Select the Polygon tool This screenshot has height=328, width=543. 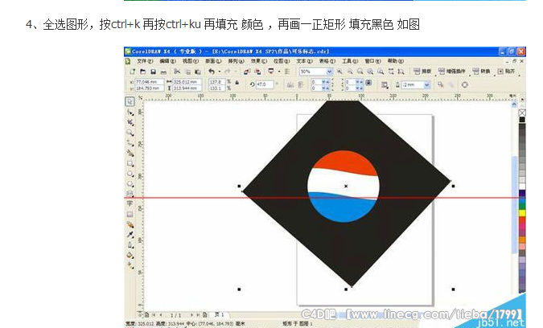(130, 184)
